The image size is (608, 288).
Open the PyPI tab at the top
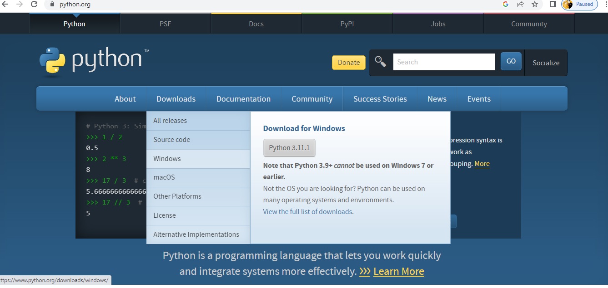click(347, 23)
